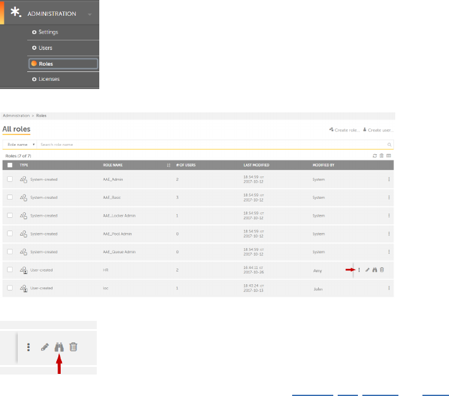Click the enlarged trash delete icon at bottom
Screen dimensions: 449x396
[73, 347]
